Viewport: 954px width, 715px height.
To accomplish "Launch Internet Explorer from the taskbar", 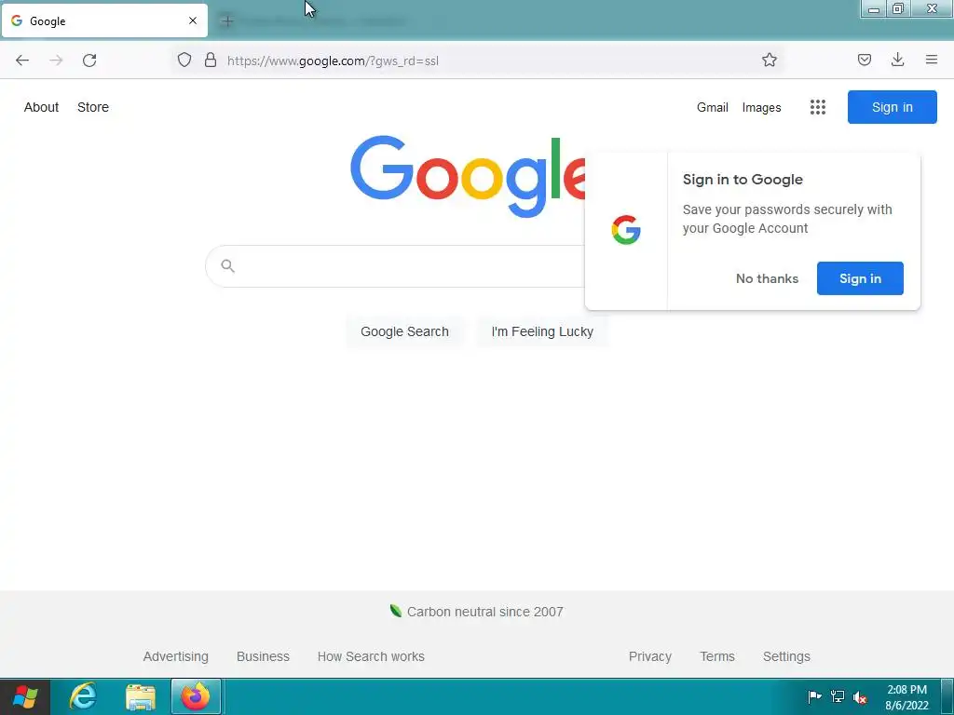I will click(83, 696).
